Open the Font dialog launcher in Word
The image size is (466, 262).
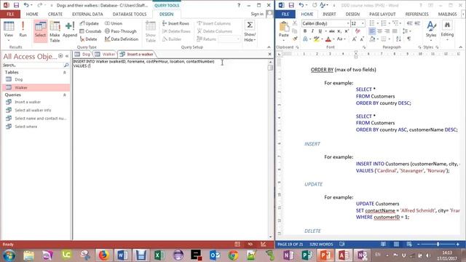click(x=364, y=47)
